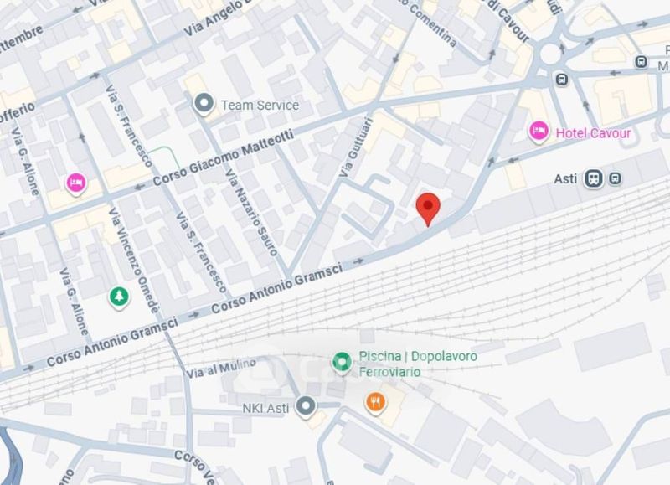Click the orange restaurant fork-and-knife icon
670x485 pixels.
(x=375, y=403)
